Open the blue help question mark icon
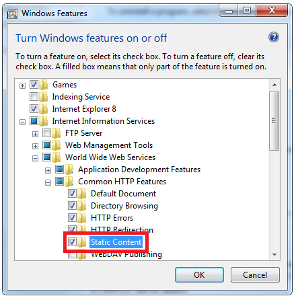 (274, 37)
